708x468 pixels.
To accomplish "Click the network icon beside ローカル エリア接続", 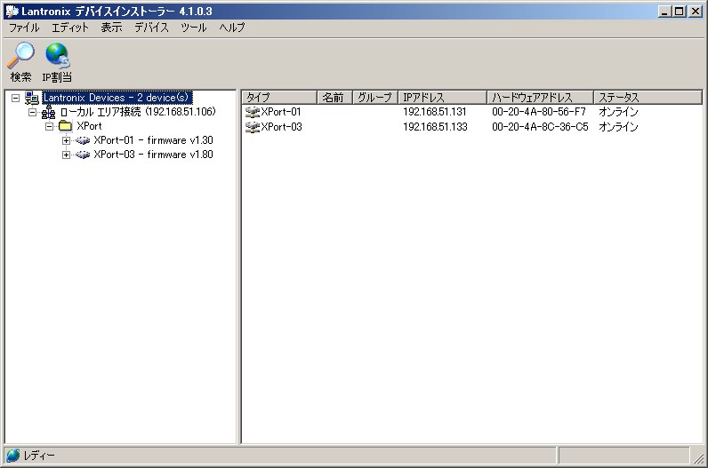I will tap(48, 112).
